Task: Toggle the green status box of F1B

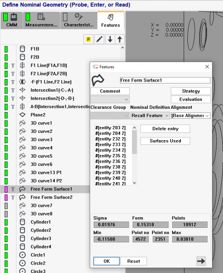Action: click(6, 49)
